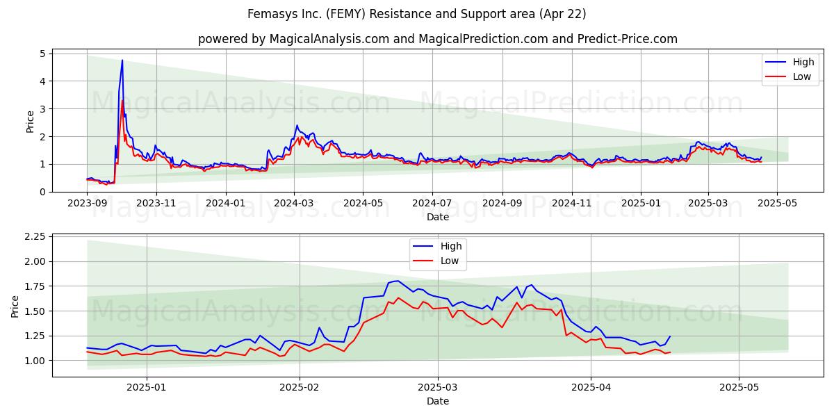Click the 'Price' axis label of bottom chart

click(x=16, y=306)
